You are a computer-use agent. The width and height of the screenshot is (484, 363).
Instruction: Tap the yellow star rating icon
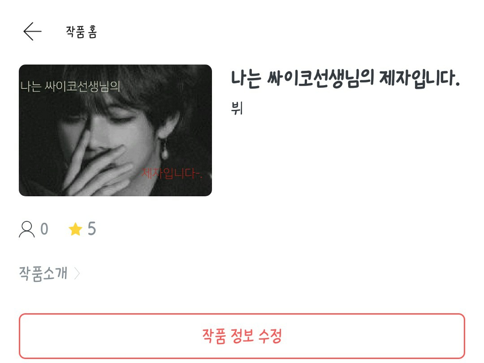coord(75,229)
